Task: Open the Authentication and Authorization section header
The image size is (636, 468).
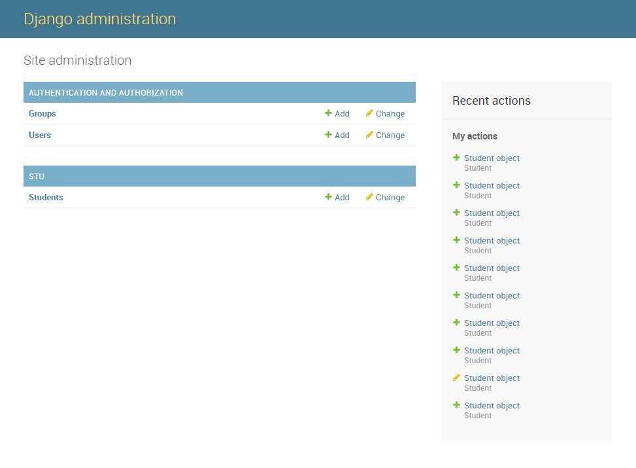Action: pos(105,93)
